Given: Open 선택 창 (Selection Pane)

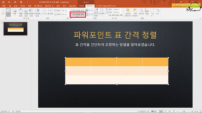Looking at the screenshot, I should click(141, 12).
